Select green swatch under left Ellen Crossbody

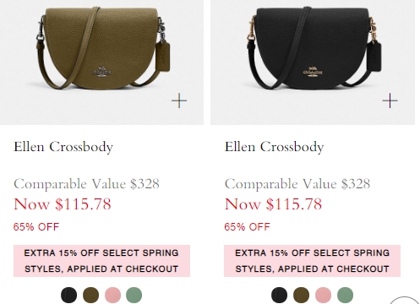pos(134,295)
